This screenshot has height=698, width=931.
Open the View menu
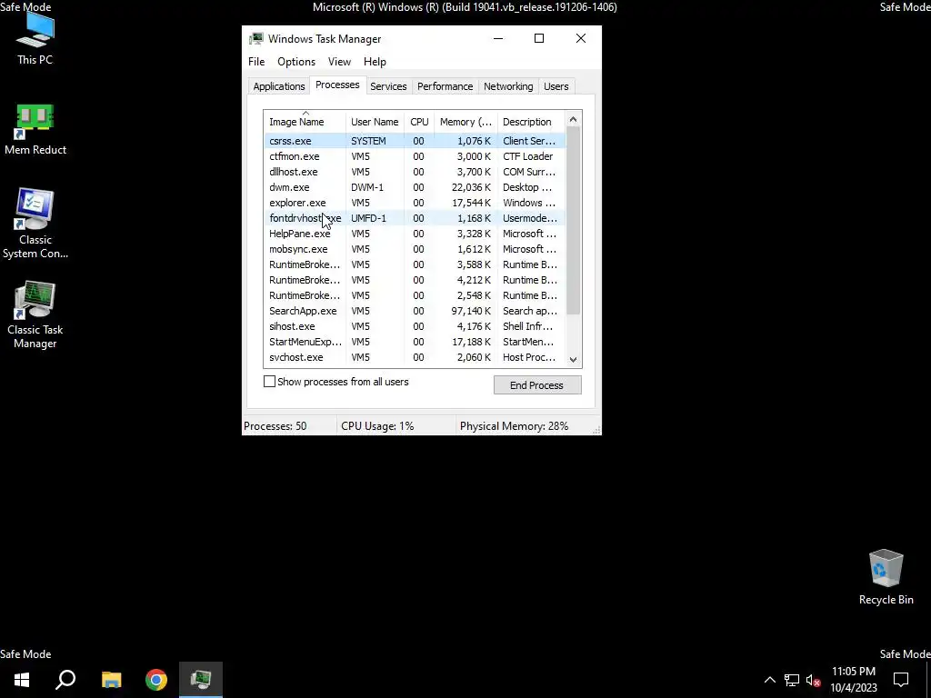(339, 62)
